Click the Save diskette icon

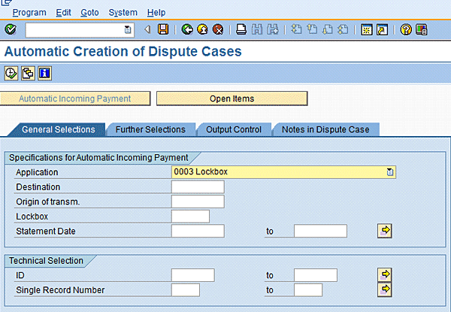point(162,29)
